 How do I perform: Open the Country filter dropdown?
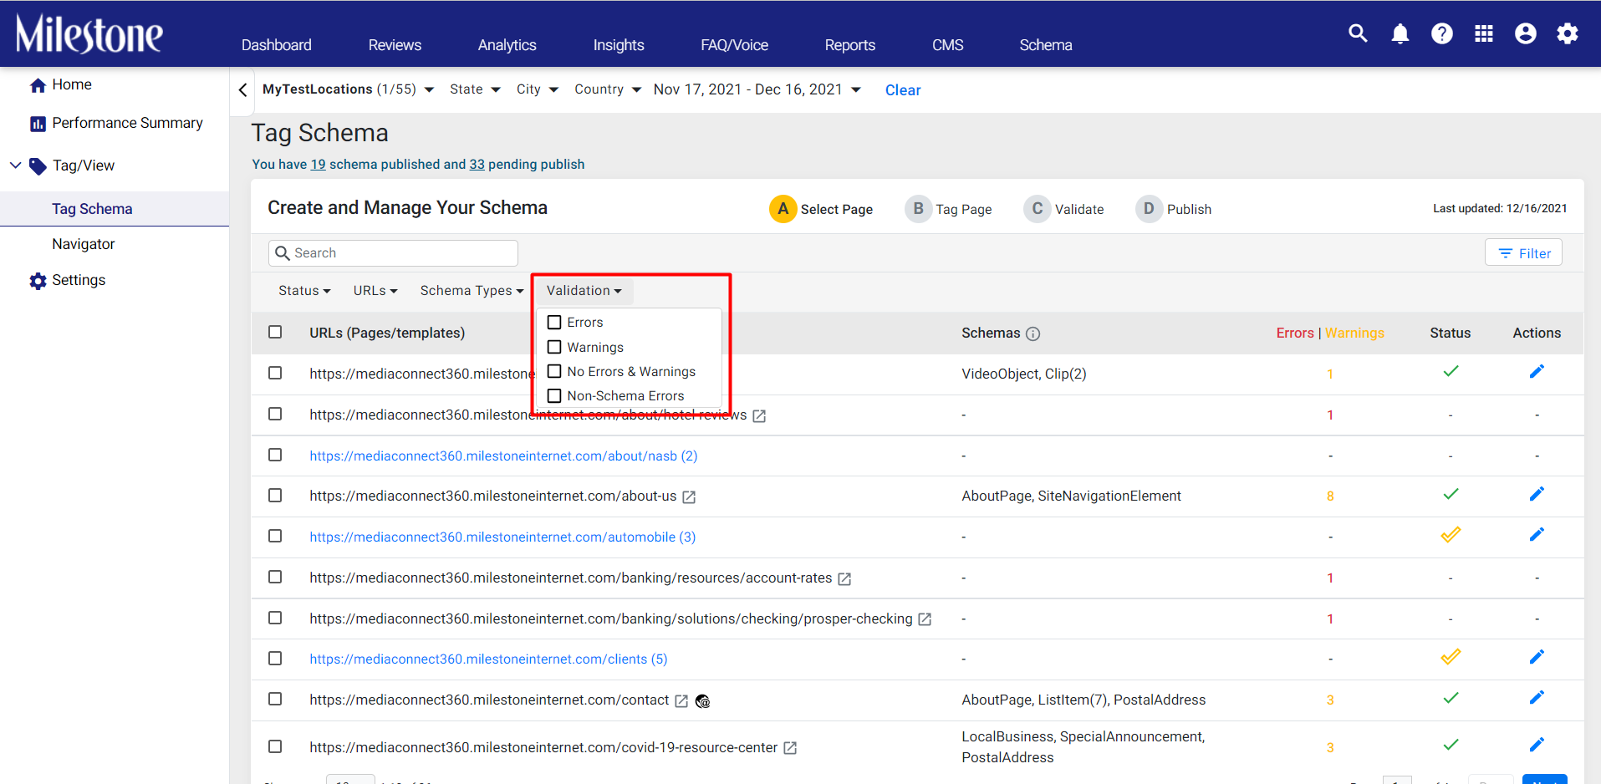[608, 89]
